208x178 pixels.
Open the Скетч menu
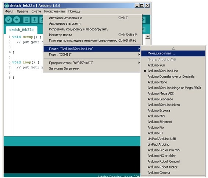pos(36,11)
